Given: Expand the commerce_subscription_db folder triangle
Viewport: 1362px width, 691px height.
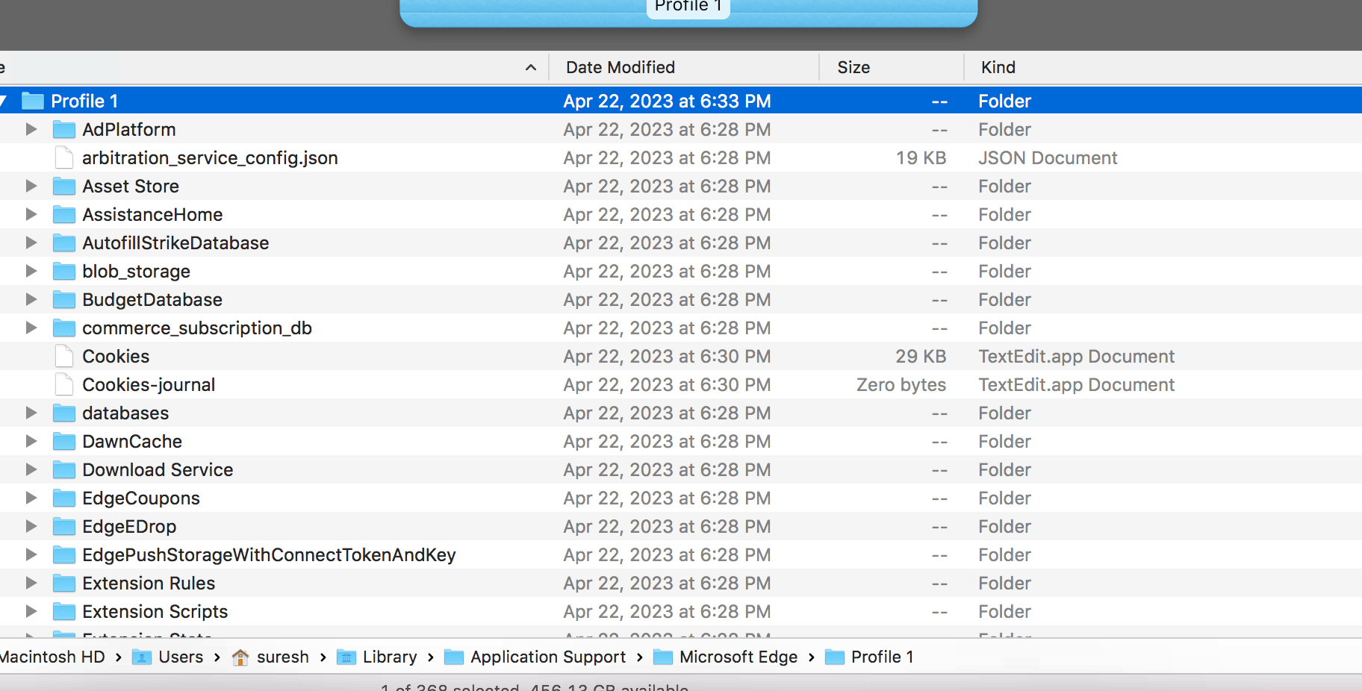Looking at the screenshot, I should point(31,328).
